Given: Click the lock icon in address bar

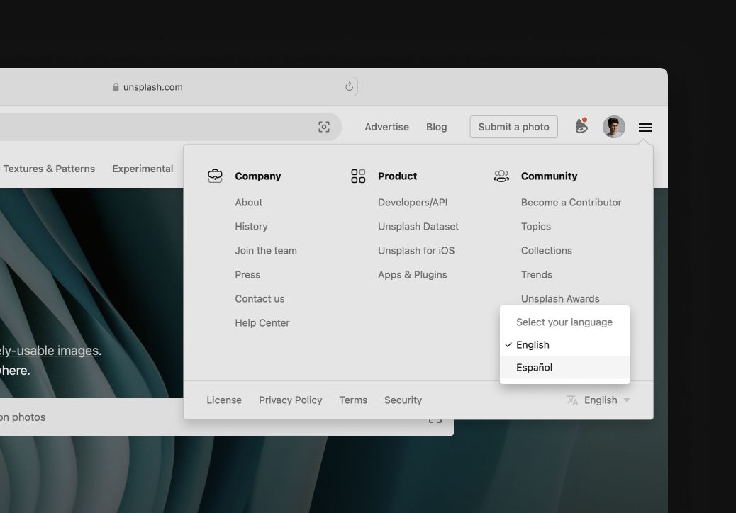Looking at the screenshot, I should (116, 87).
